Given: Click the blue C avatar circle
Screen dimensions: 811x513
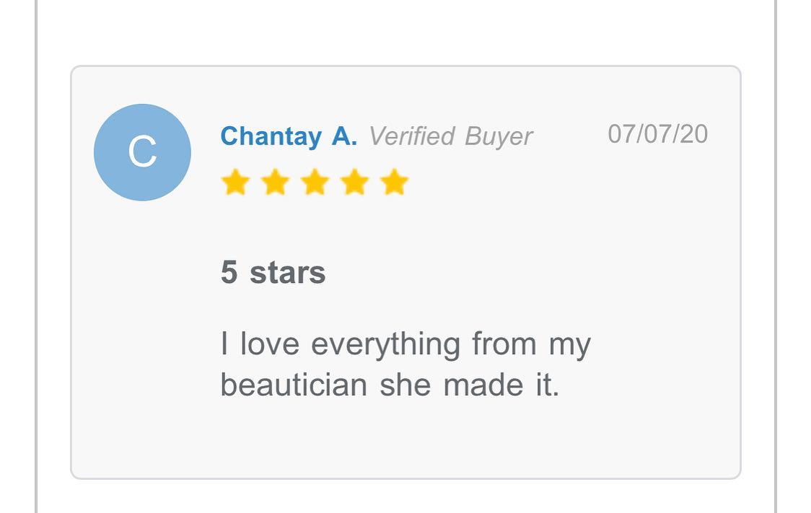Looking at the screenshot, I should (x=142, y=152).
